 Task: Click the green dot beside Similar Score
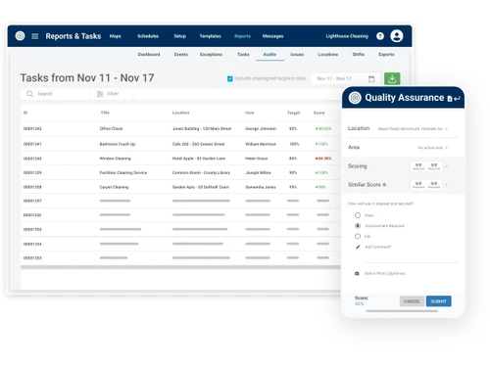coord(384,185)
